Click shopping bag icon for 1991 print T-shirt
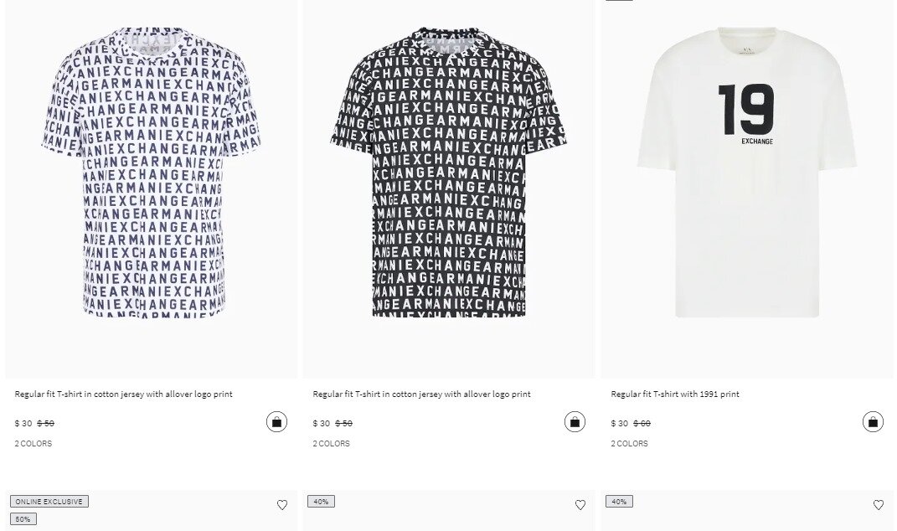The height and width of the screenshot is (531, 897). click(x=873, y=421)
